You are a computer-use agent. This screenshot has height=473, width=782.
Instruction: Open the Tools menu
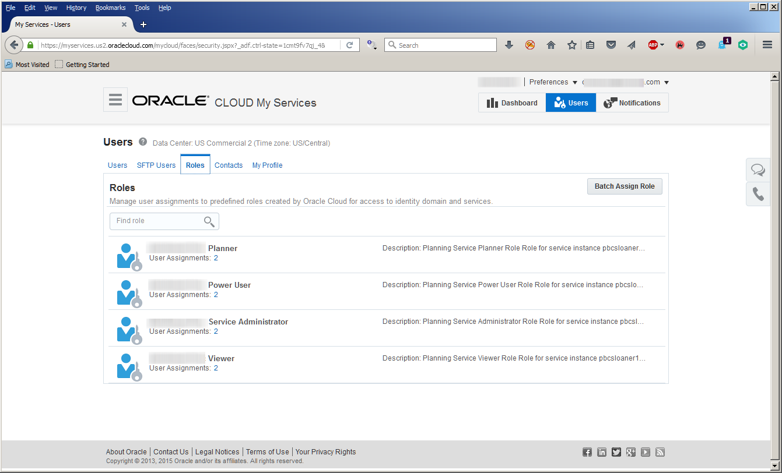pyautogui.click(x=142, y=8)
